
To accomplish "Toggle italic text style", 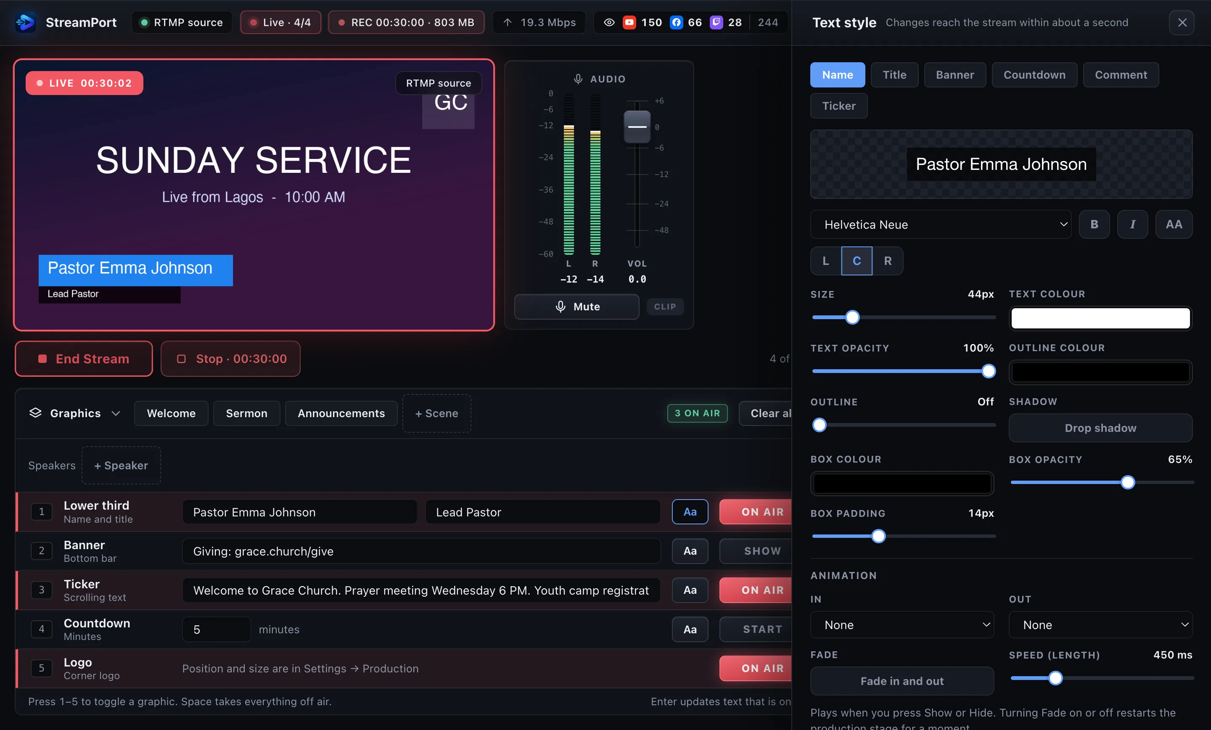I will (x=1132, y=224).
